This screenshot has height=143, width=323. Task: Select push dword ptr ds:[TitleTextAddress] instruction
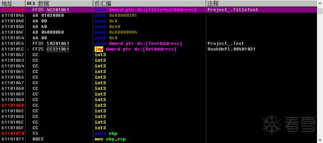(x=145, y=10)
